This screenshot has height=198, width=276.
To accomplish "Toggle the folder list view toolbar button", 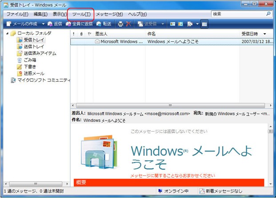I will 204,24.
